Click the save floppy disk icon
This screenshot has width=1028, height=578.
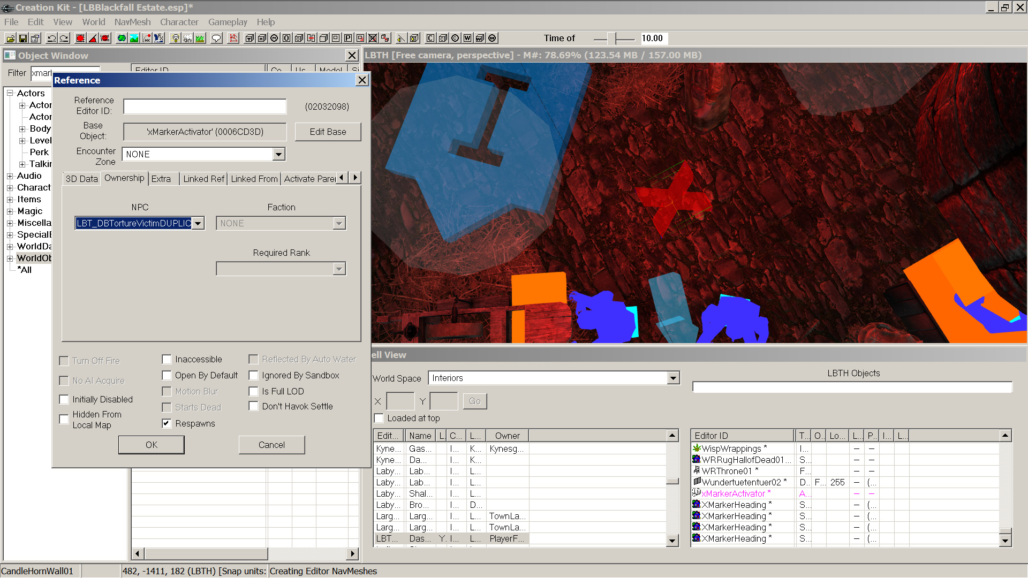23,39
